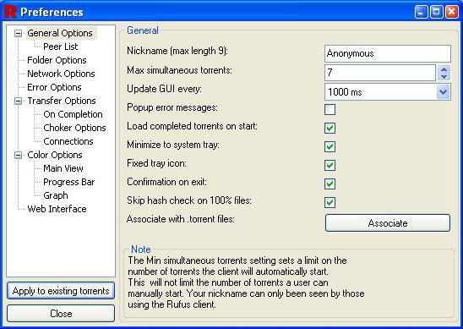
Task: Click Apply to existing torrents button
Action: point(61,291)
